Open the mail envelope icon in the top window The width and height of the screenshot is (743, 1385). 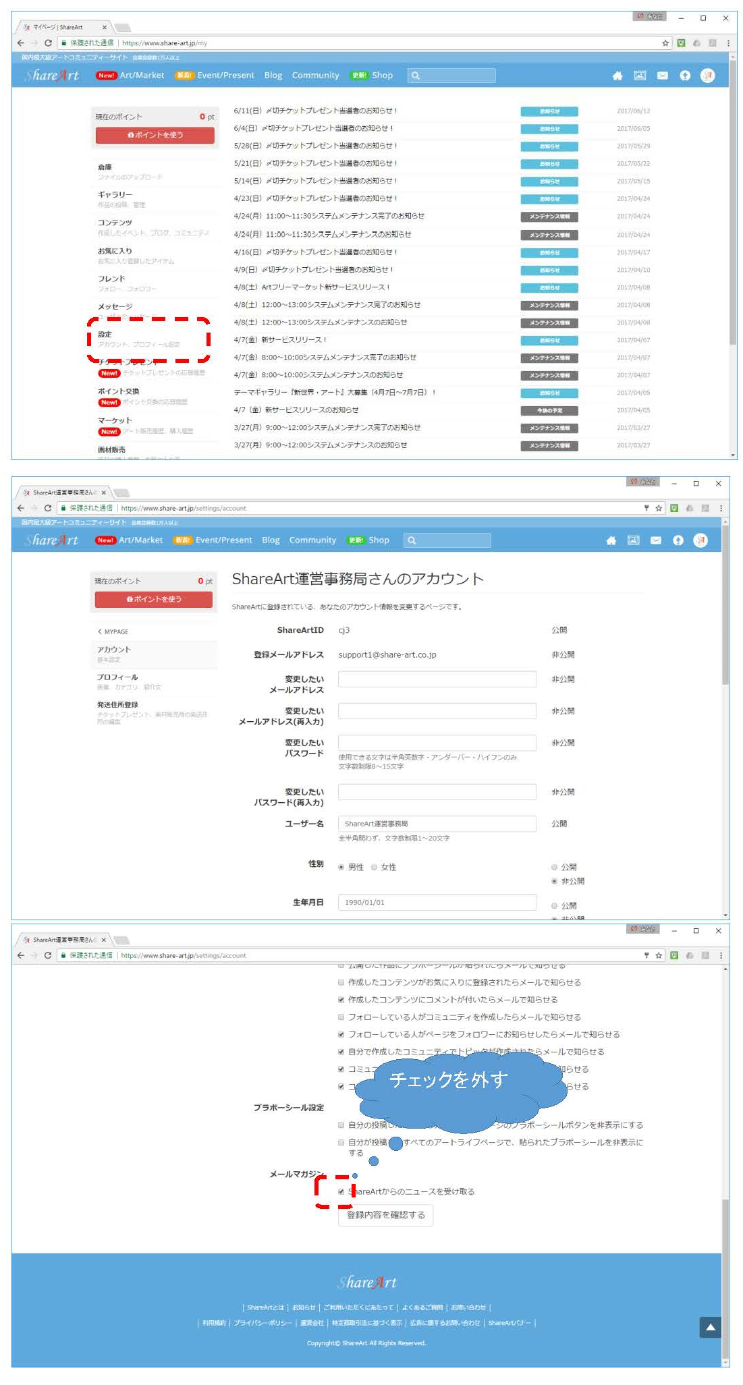662,76
